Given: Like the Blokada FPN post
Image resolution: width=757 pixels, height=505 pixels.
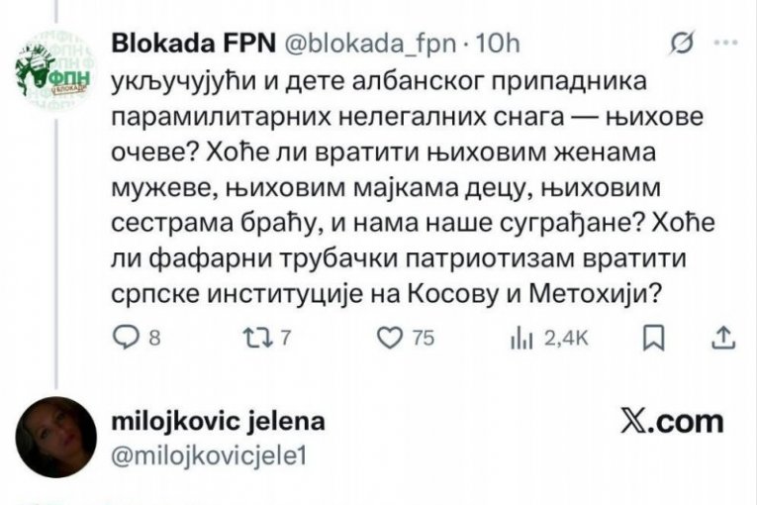Looking at the screenshot, I should 391,340.
